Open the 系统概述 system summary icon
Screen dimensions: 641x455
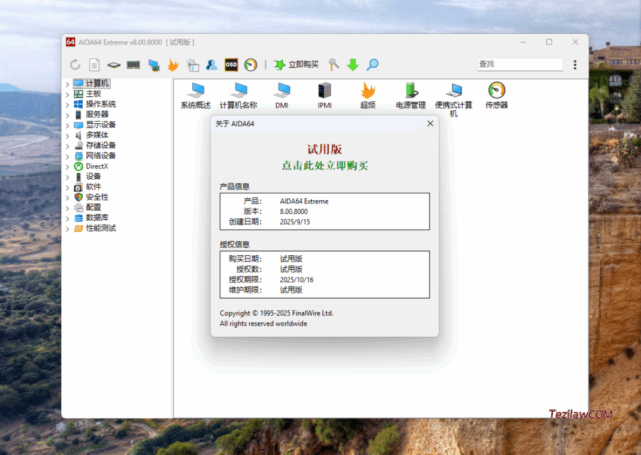tap(196, 95)
